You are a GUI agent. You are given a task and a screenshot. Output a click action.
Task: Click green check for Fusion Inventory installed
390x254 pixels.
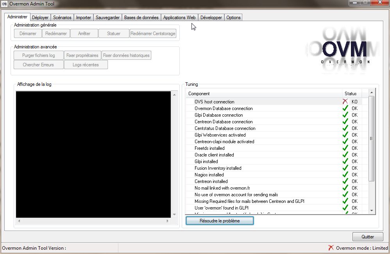(x=345, y=168)
